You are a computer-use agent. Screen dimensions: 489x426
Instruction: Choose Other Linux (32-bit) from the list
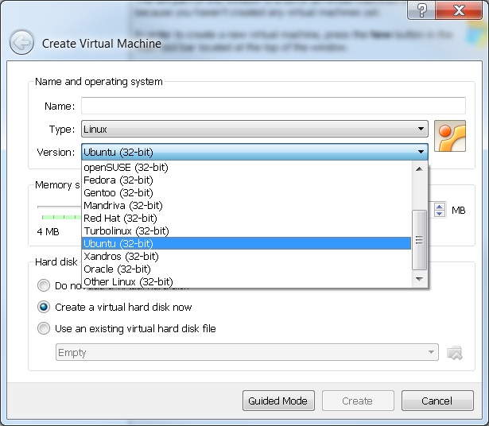246,281
